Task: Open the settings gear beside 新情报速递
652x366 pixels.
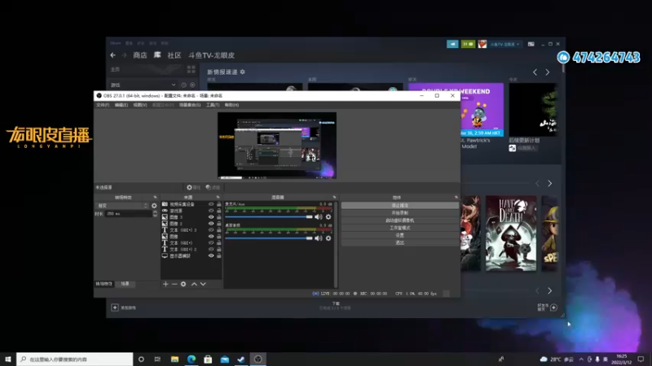Action: (242, 72)
